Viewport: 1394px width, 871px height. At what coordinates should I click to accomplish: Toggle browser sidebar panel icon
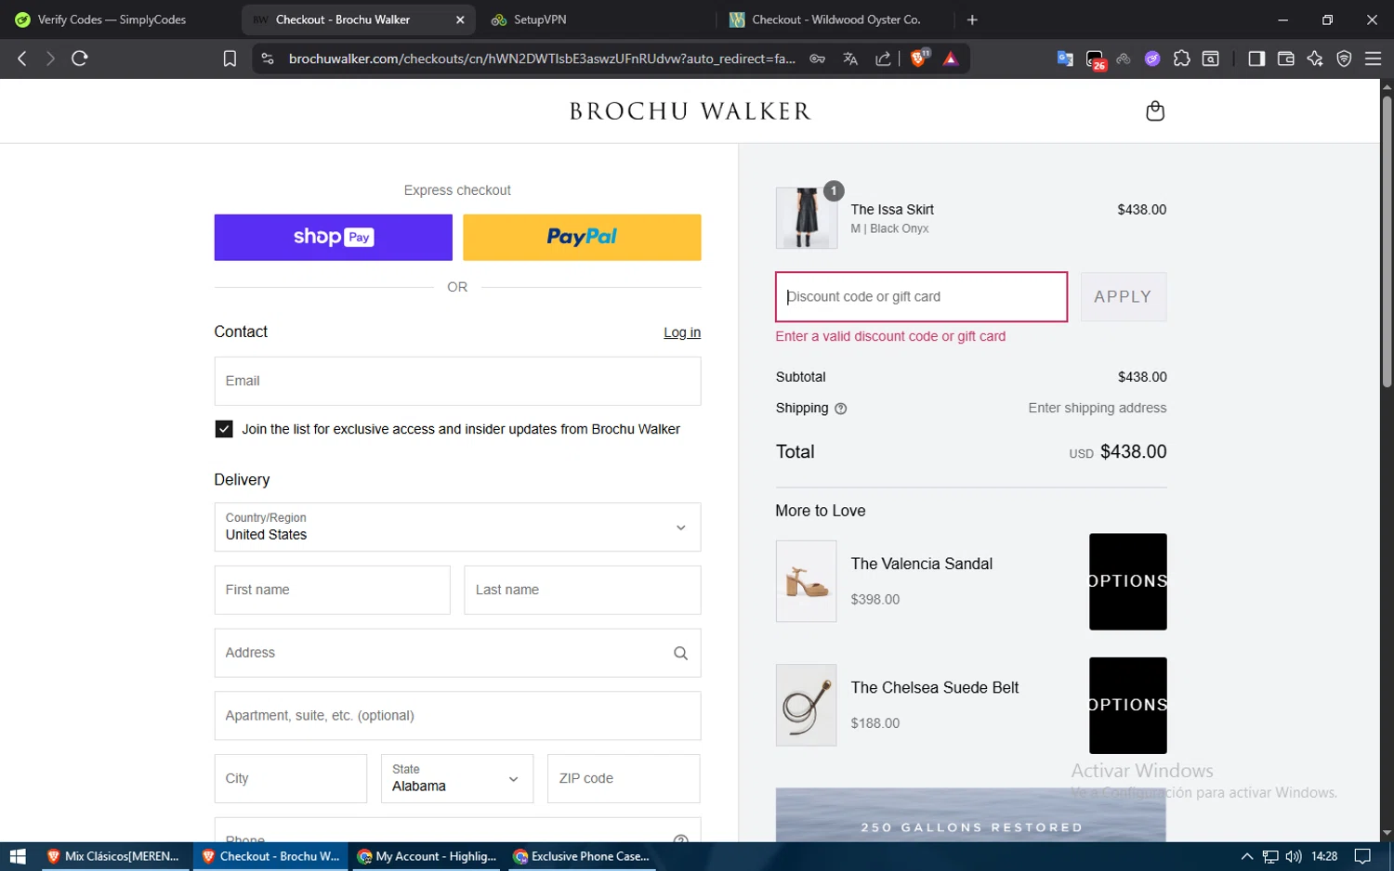(x=1256, y=58)
